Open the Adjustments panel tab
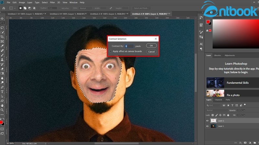This screenshot has height=145, width=259. [x=230, y=55]
